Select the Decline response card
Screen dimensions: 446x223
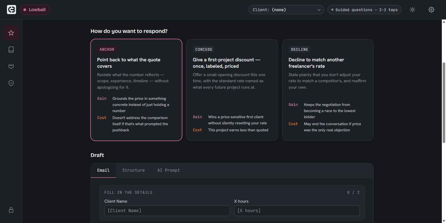[328, 90]
